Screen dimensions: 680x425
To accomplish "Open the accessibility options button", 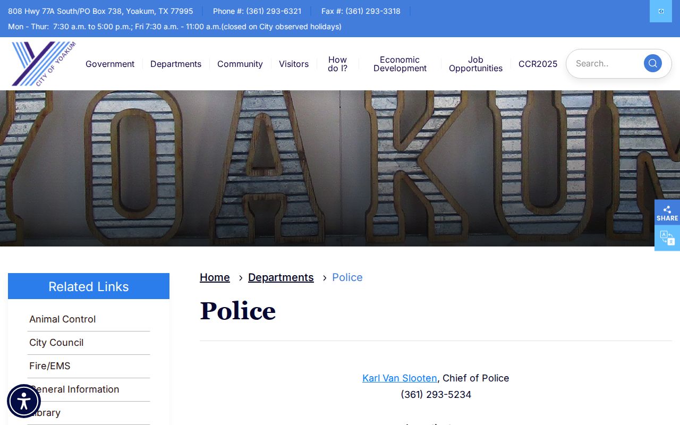I will click(x=24, y=401).
